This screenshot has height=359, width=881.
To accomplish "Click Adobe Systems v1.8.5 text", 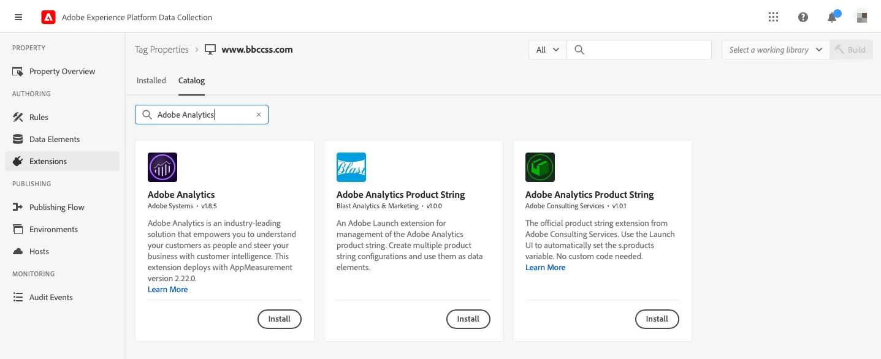I will 183,206.
